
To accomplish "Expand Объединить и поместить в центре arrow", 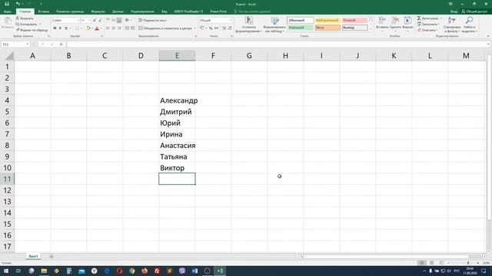I will (194, 28).
